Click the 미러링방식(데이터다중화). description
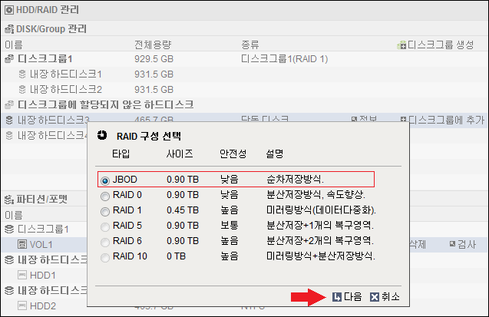The height and width of the screenshot is (317, 489). (321, 210)
